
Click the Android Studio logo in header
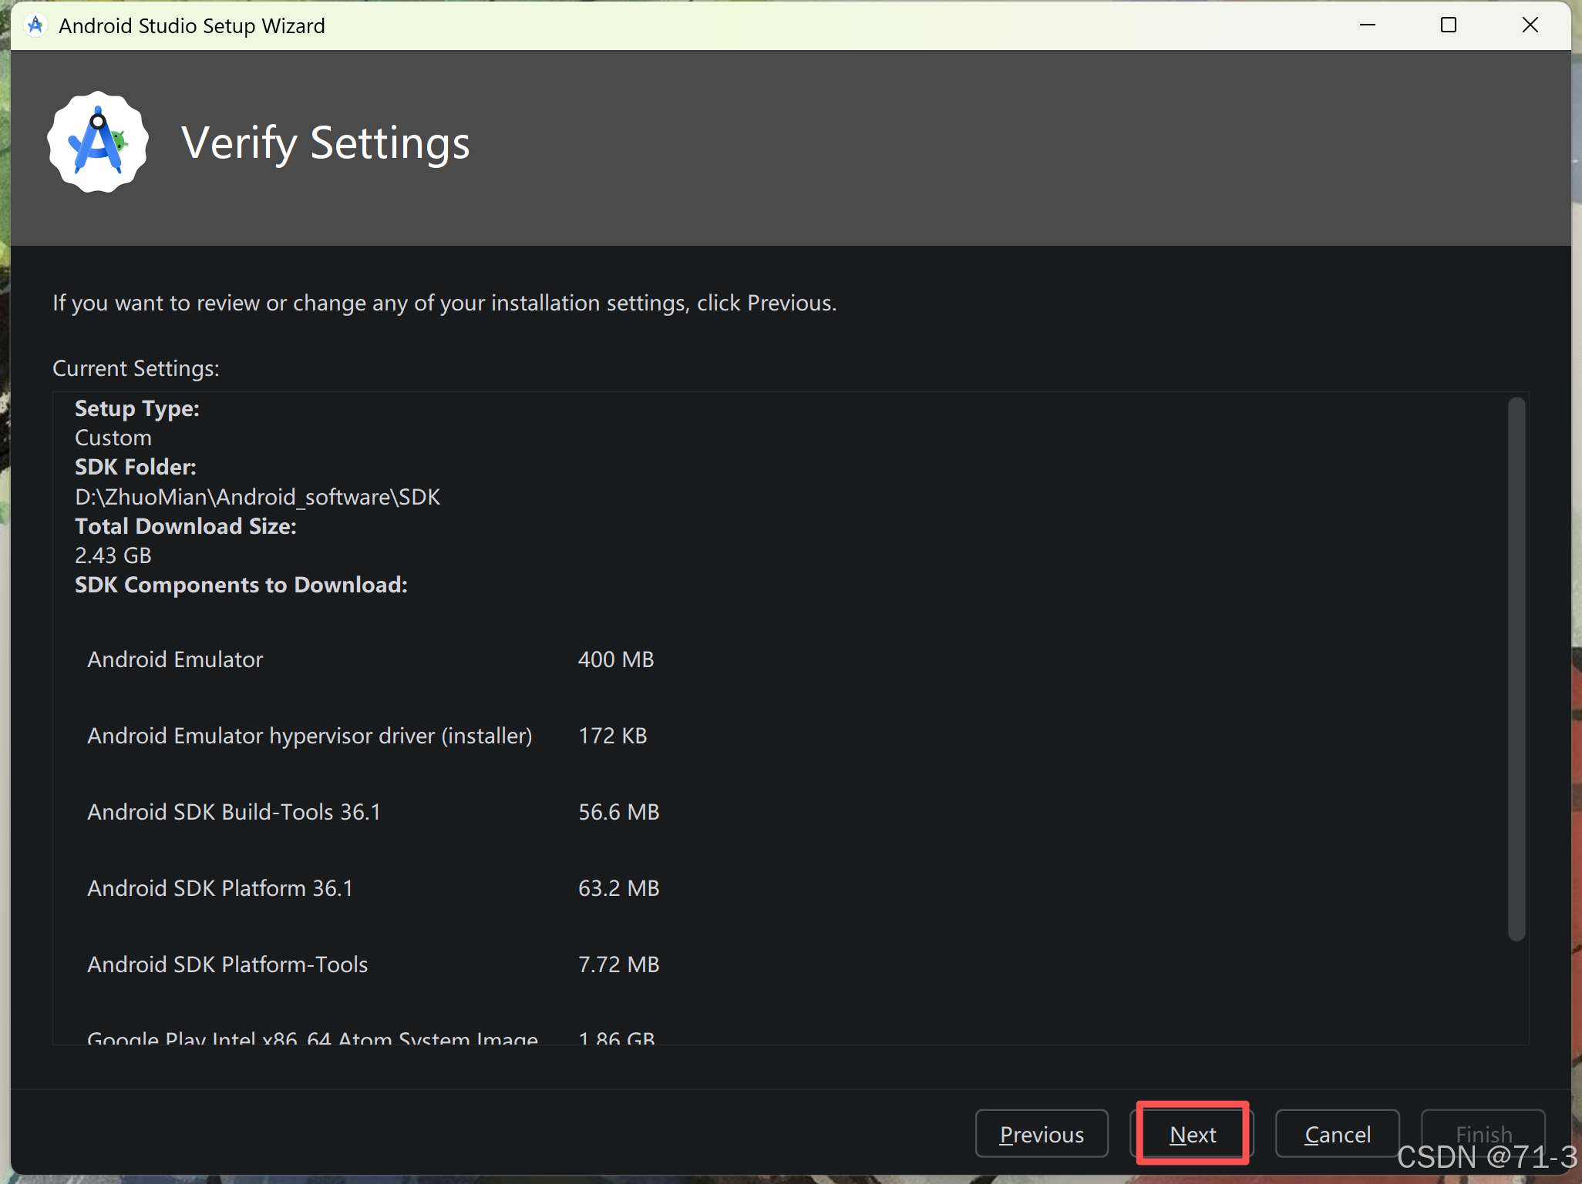click(x=98, y=143)
